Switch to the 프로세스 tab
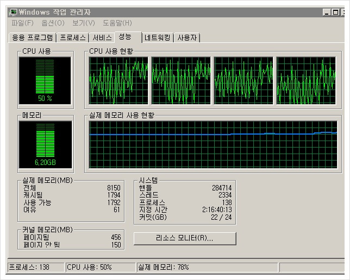The height and width of the screenshot is (280, 350). pyautogui.click(x=73, y=37)
